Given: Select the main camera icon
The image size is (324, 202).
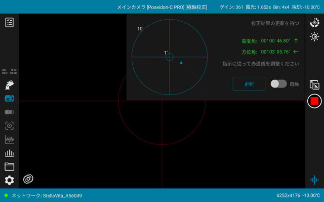Looking at the screenshot, I should tap(9, 98).
